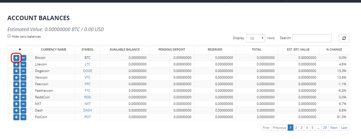Click Peercoin's -1.1% change value
361x139 pixels.
pos(342,84)
